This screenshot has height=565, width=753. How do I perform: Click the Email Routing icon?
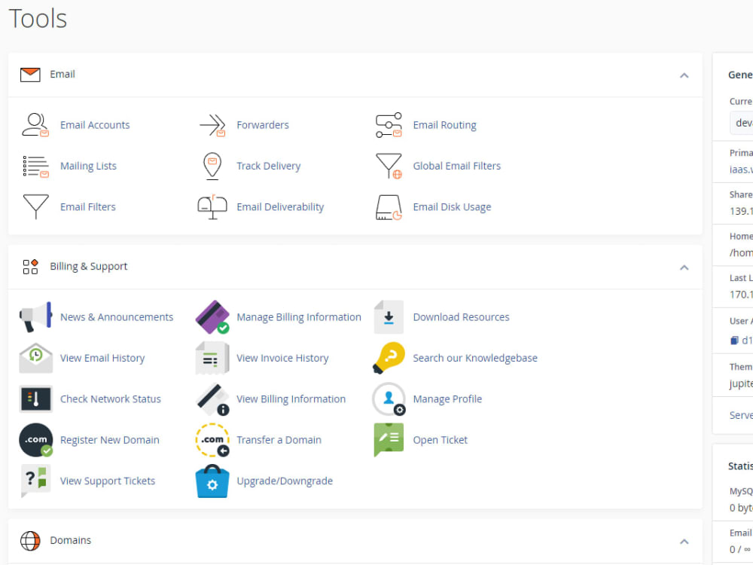tap(389, 125)
